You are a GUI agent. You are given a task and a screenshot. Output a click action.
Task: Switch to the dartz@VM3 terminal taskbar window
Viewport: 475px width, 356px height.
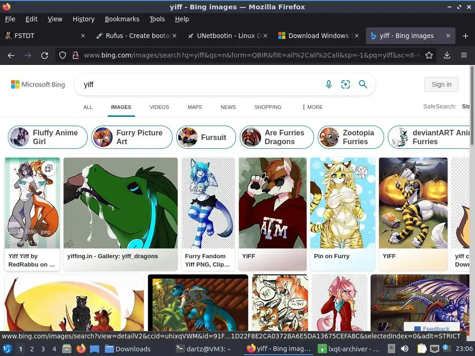(205, 349)
